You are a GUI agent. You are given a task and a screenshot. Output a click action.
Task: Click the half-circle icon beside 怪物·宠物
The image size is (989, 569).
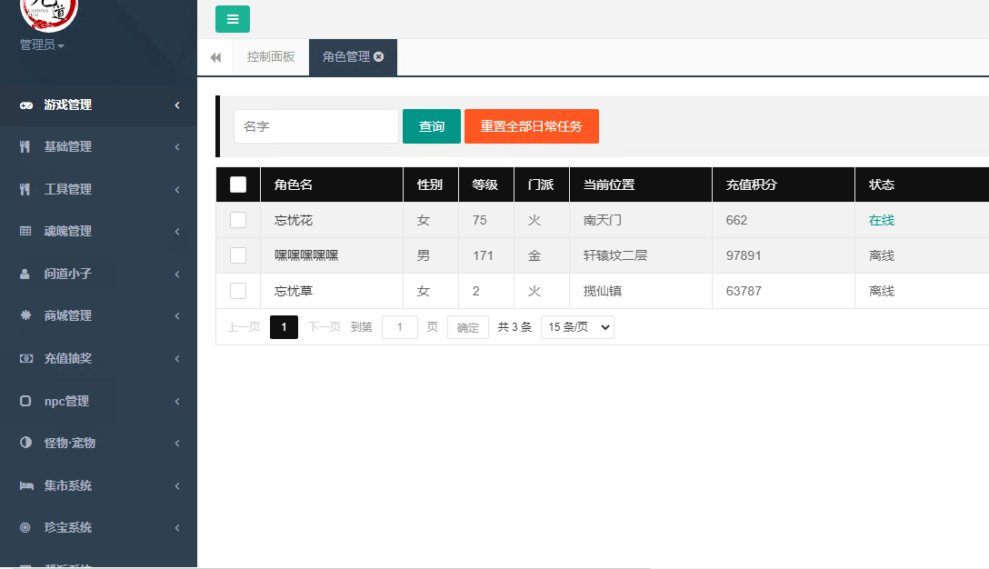25,443
